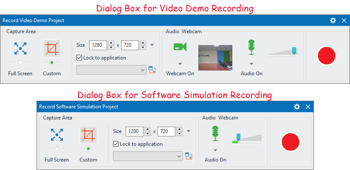
Task: Expand Audio On arrow in Video Demo dialog
Action: (x=251, y=64)
